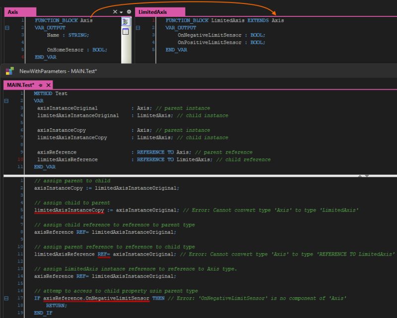Switch Axis declaration to textual view
The image size is (397, 318).
(126, 22)
